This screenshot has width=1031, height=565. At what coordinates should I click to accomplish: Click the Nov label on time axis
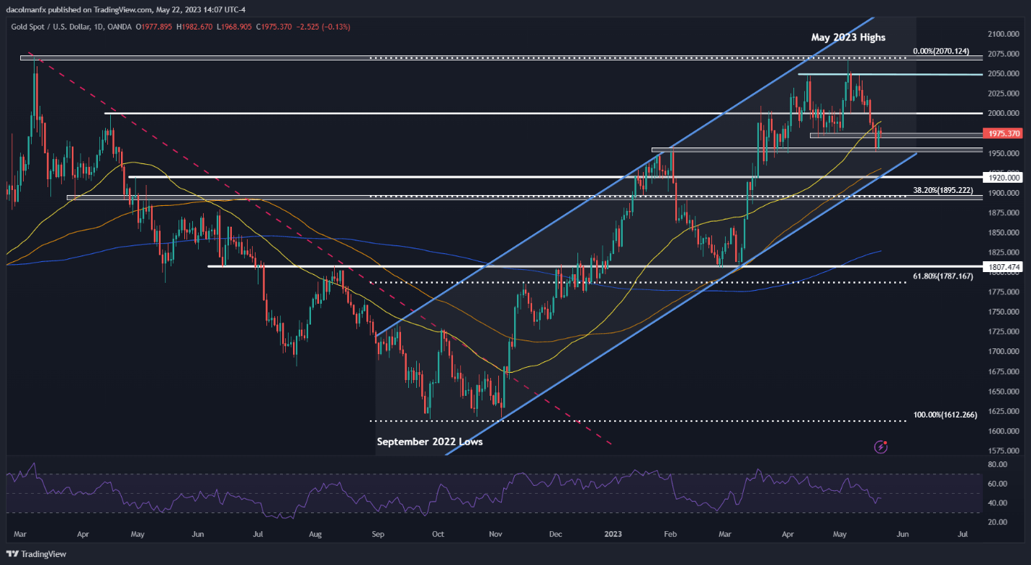(x=495, y=535)
